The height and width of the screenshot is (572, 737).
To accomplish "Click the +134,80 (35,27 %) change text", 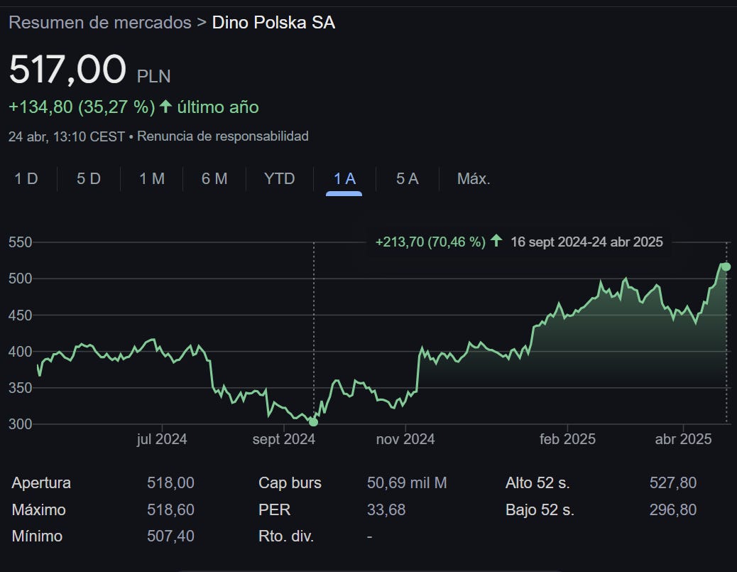I will pos(82,107).
